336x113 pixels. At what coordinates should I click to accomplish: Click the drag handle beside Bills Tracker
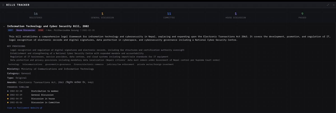coord(3,5)
